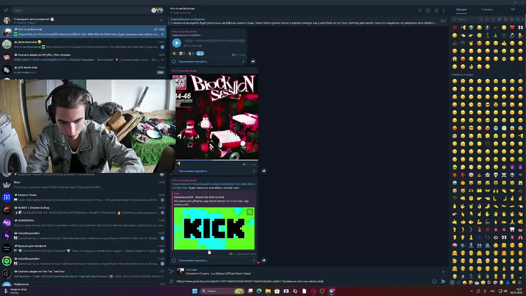Switch to the Эмодзи tab
The width and height of the screenshot is (526, 296).
pos(461,9)
